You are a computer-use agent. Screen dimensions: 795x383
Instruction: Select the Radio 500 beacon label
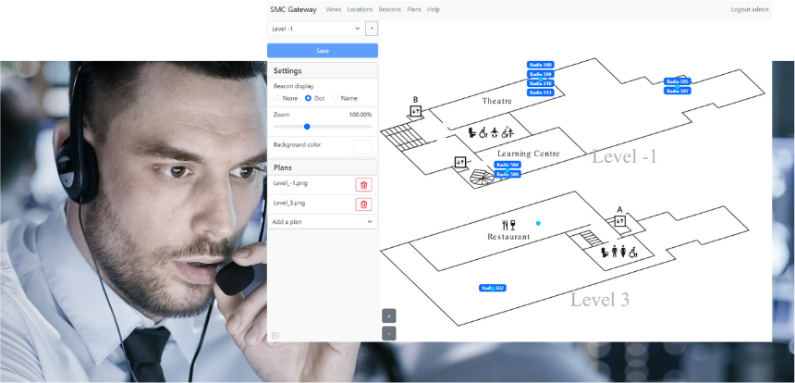click(540, 65)
